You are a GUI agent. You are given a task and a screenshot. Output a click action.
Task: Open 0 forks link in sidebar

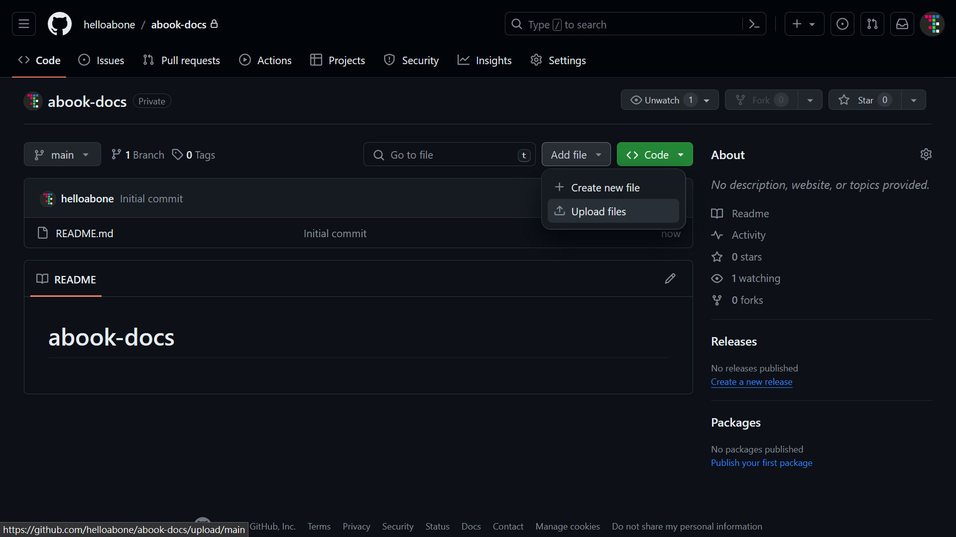[737, 300]
